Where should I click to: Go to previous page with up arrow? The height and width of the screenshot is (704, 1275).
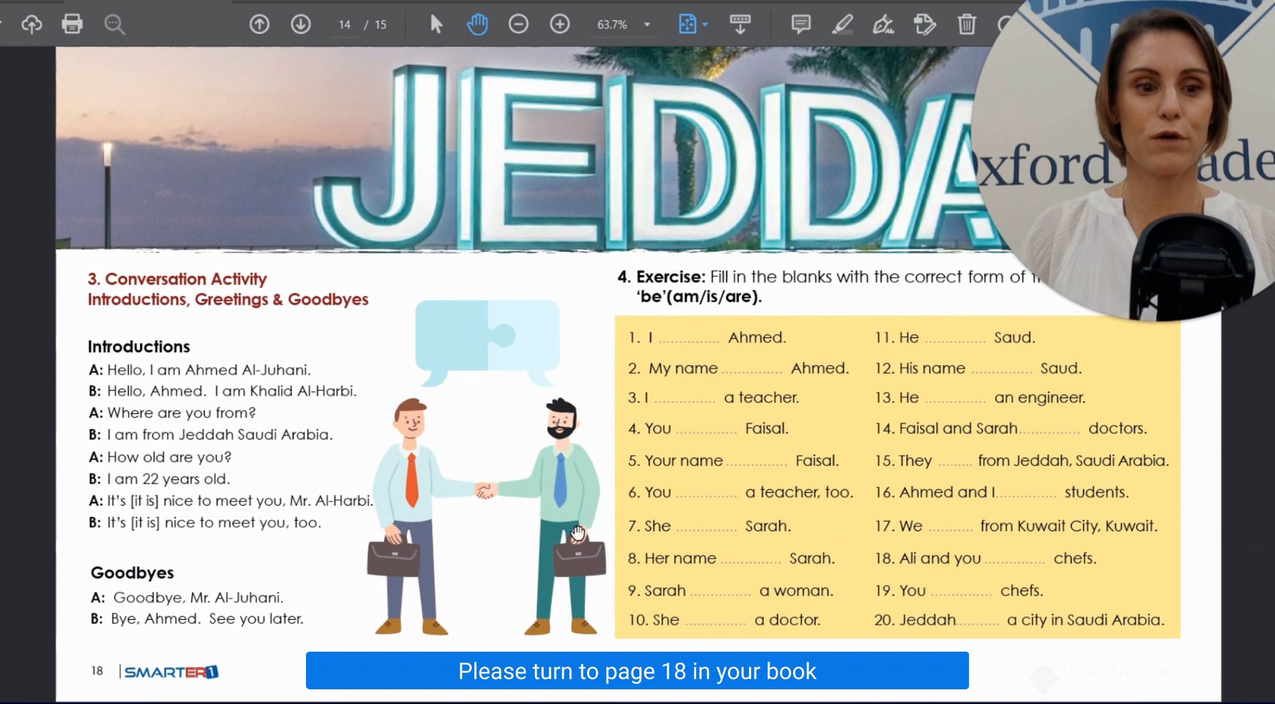click(x=259, y=24)
